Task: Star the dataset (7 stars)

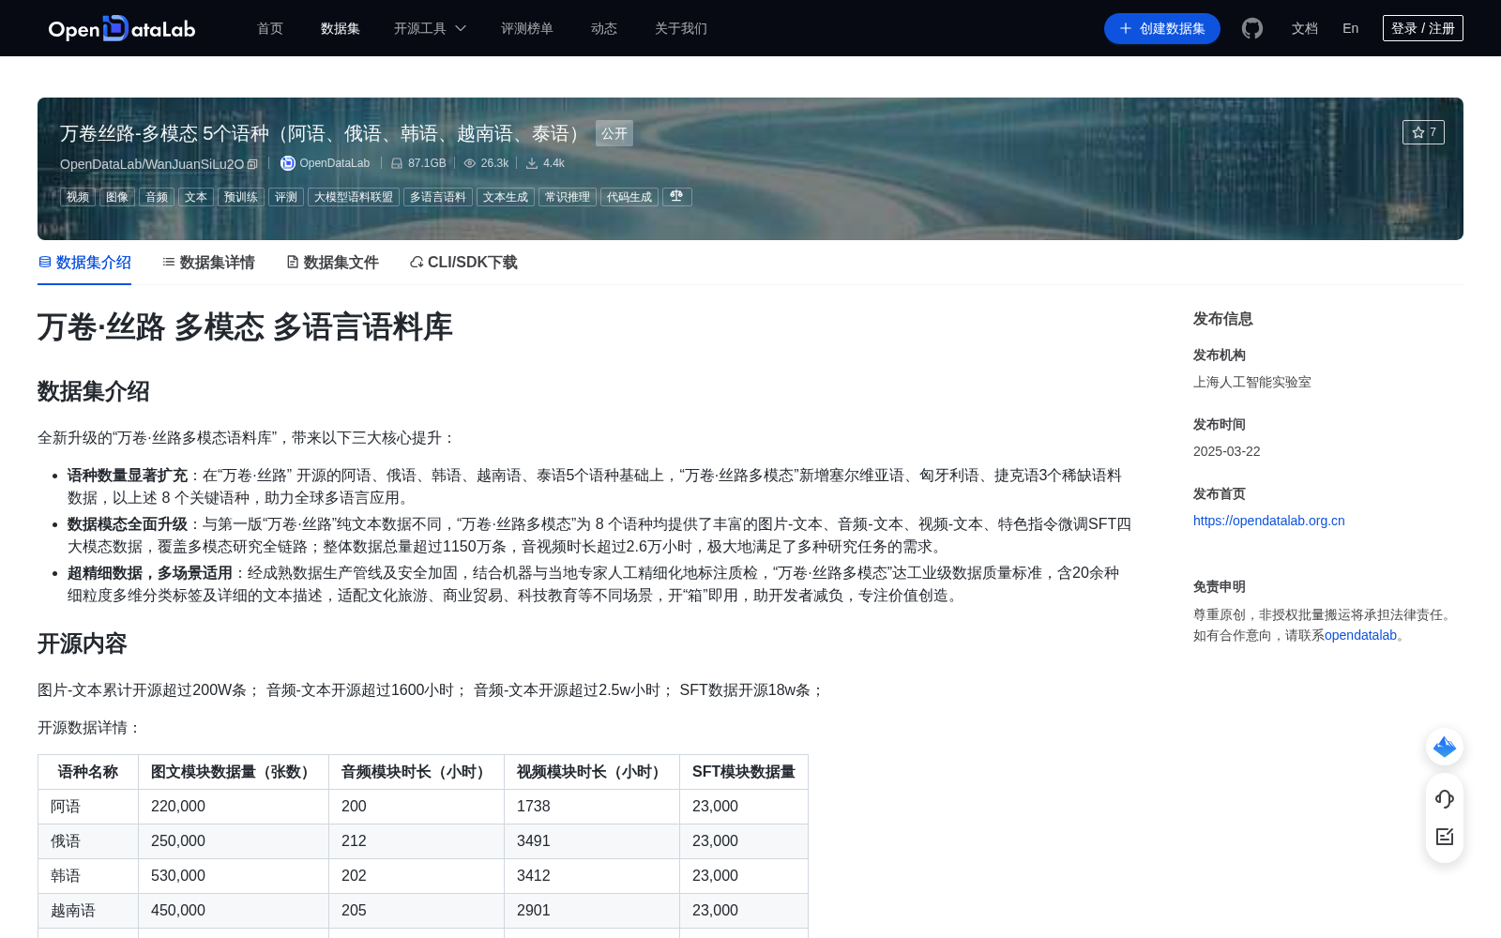Action: (1423, 132)
